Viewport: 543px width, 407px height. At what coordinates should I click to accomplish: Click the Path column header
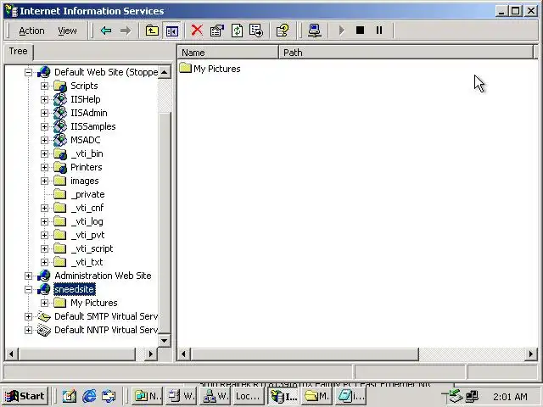point(406,53)
